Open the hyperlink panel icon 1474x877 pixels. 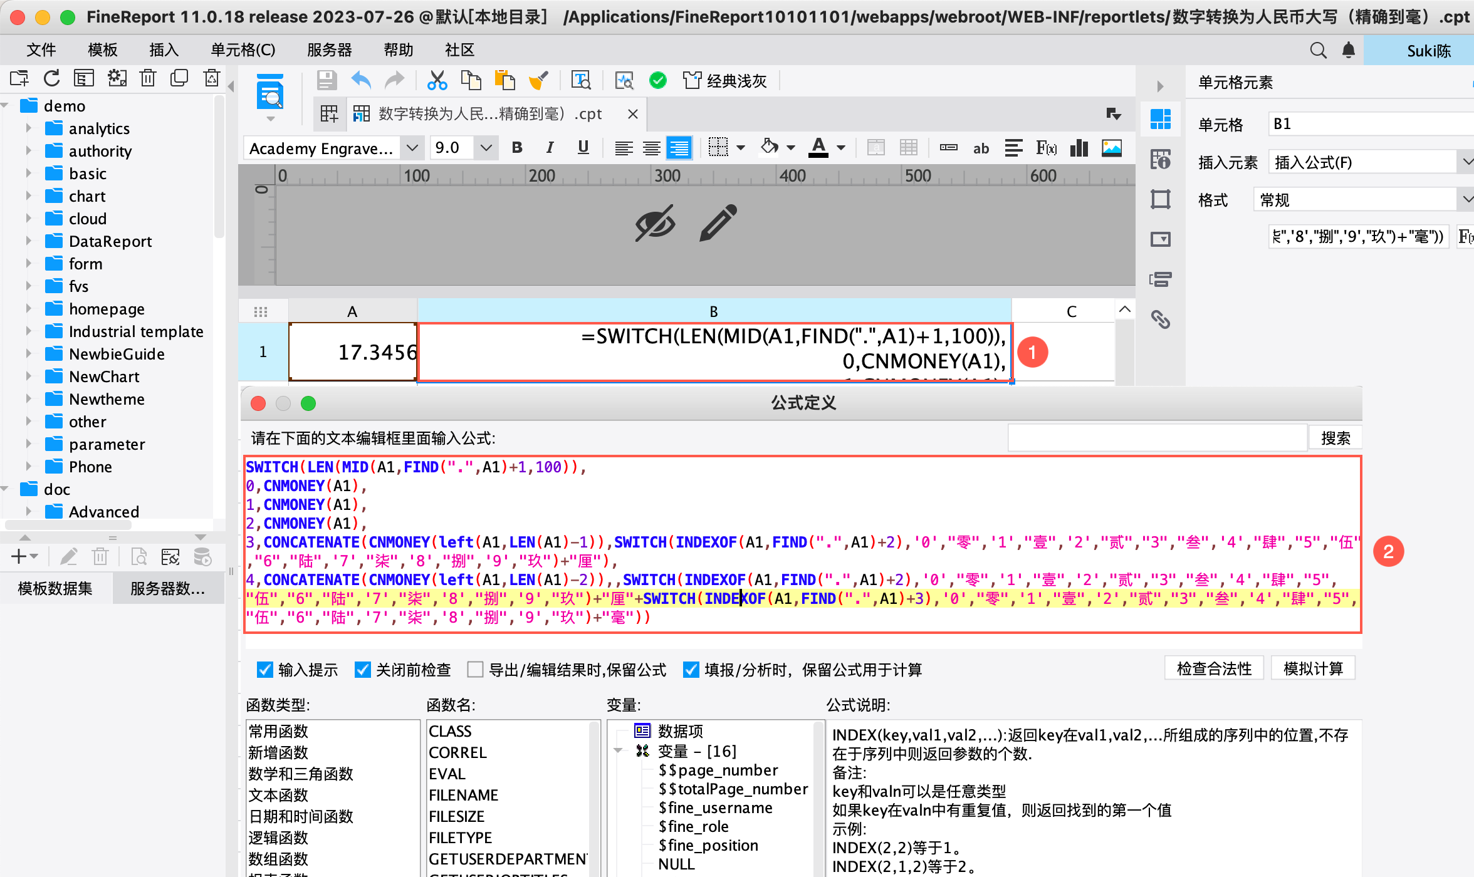(1161, 319)
